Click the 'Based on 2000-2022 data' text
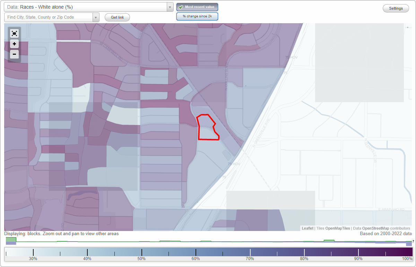The height and width of the screenshot is (267, 416). point(386,234)
